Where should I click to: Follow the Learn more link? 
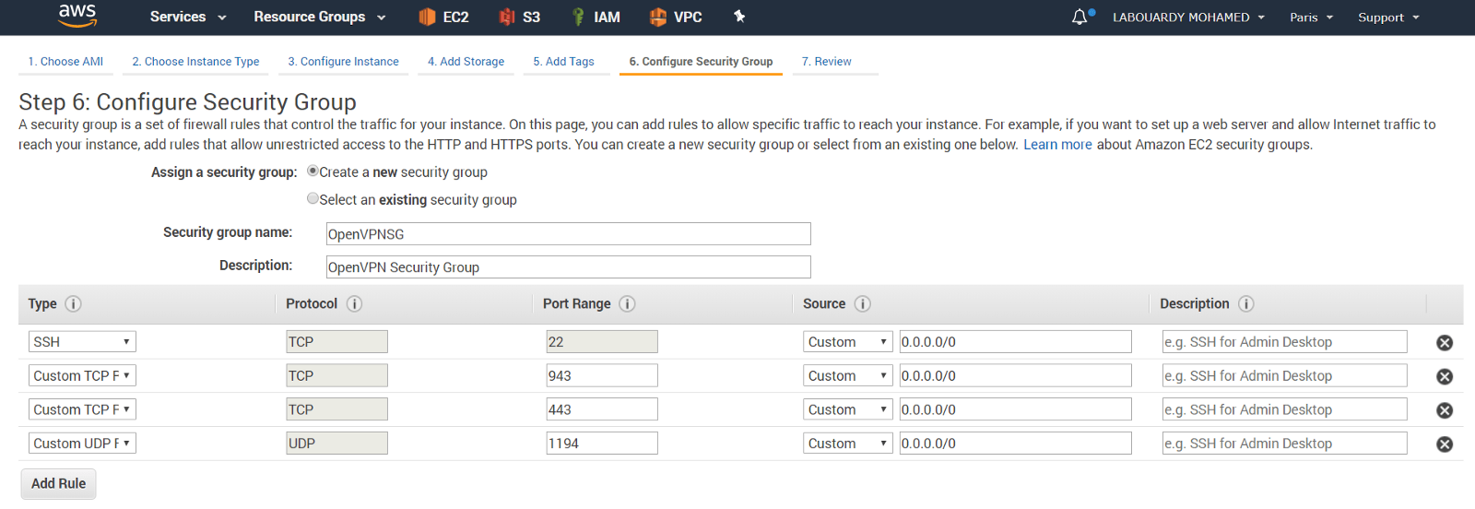click(x=1057, y=145)
